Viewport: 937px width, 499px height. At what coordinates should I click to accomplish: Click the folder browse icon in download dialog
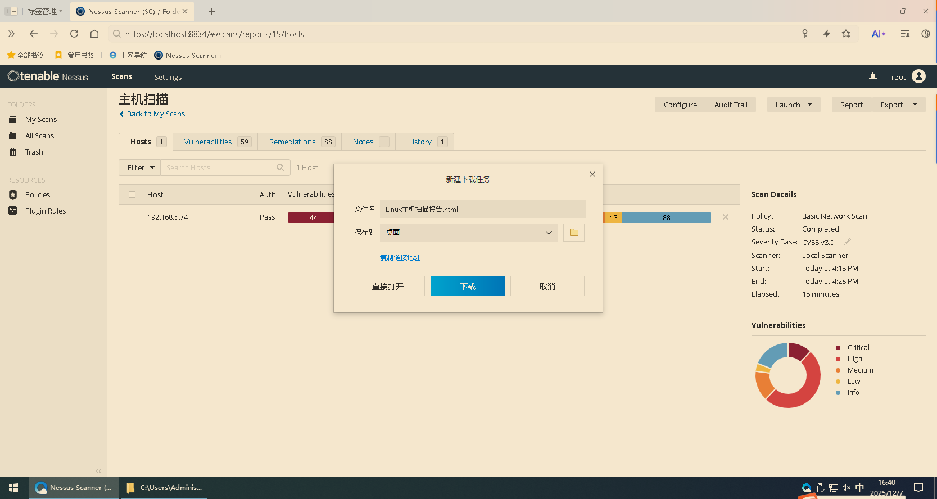point(573,233)
